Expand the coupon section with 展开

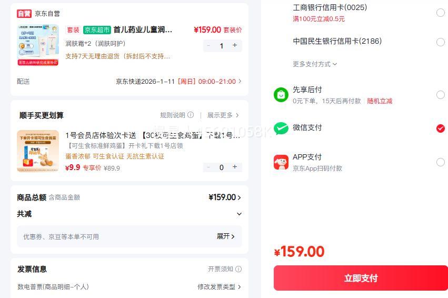point(226,236)
